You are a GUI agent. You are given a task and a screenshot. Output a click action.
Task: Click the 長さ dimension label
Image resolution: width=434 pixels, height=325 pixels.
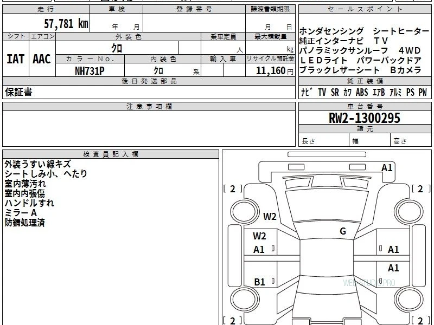pyautogui.click(x=308, y=141)
